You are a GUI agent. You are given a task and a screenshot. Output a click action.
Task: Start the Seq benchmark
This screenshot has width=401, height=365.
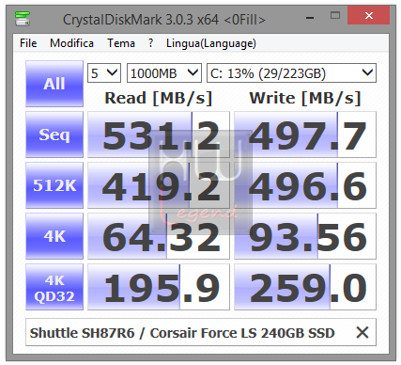coord(54,135)
